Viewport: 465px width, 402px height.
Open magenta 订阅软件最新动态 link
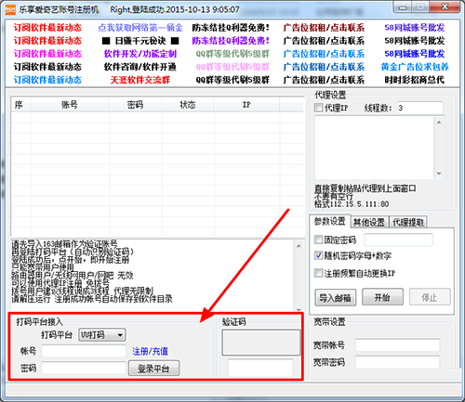tap(47, 54)
